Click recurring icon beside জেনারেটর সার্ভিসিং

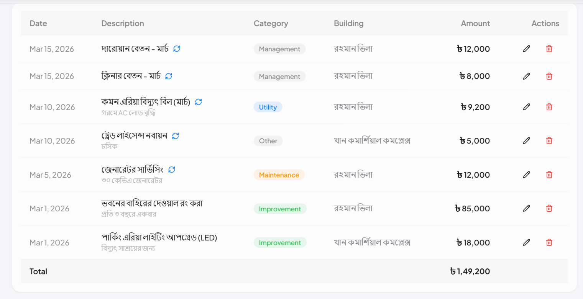[172, 170]
